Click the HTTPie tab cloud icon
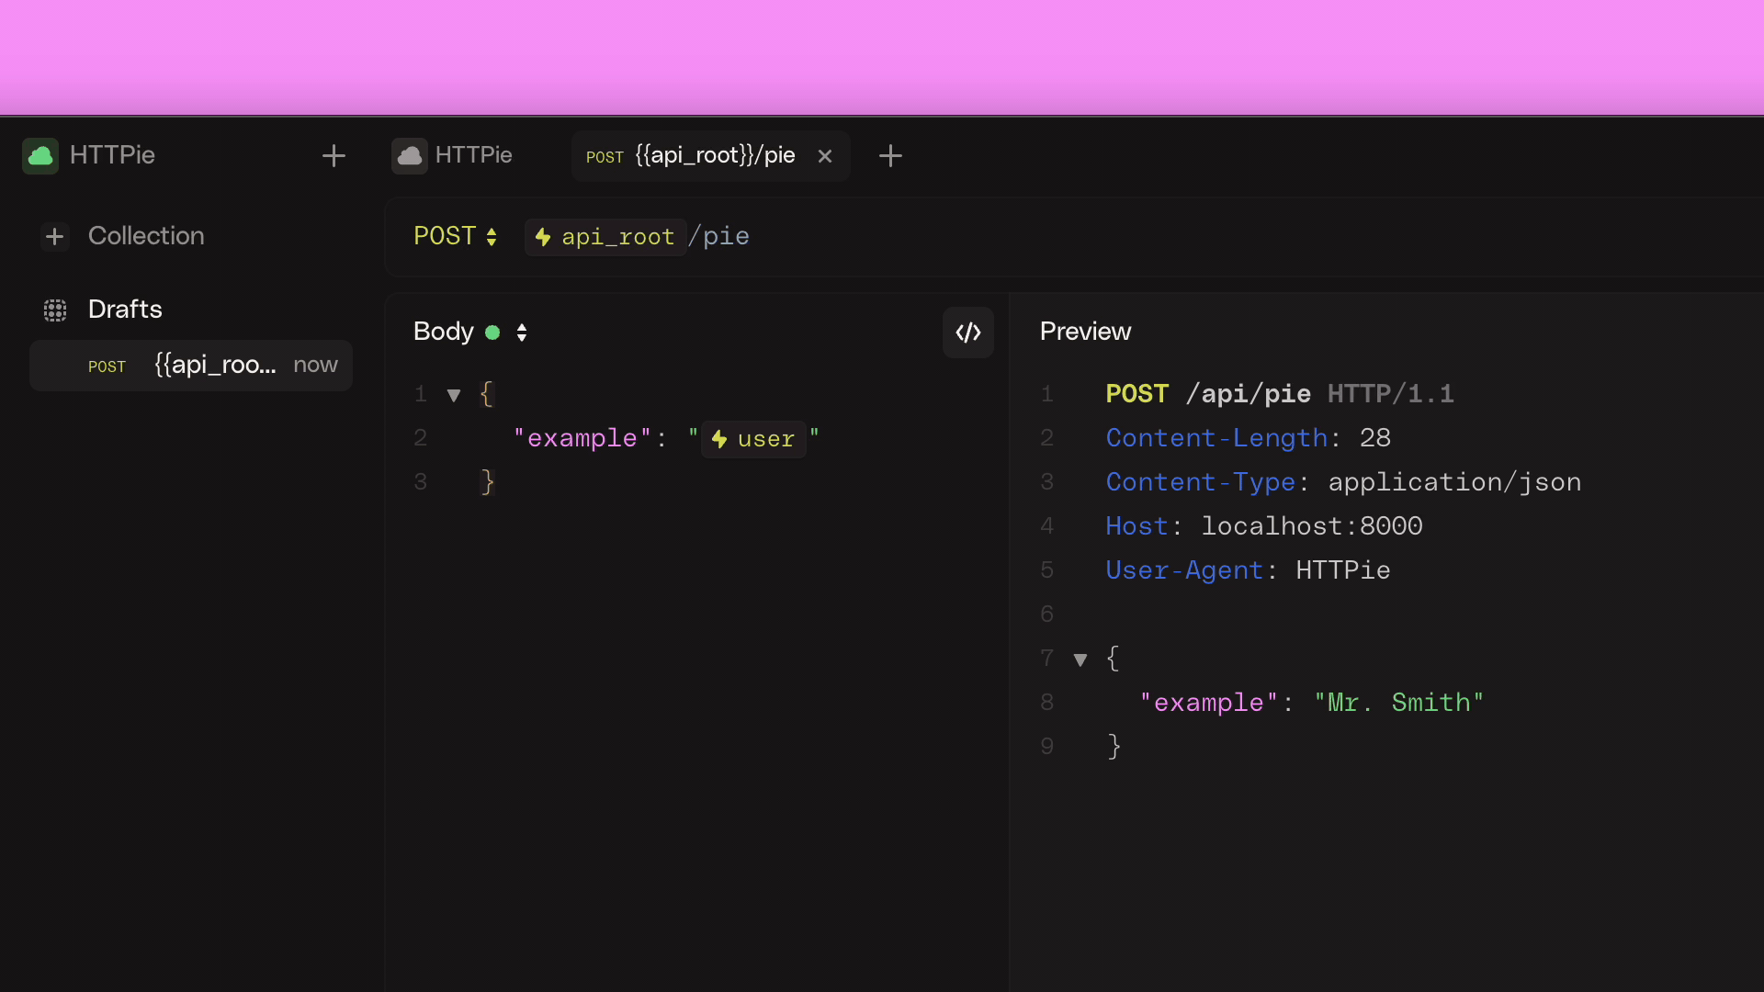Viewport: 1764px width, 992px height. point(411,155)
